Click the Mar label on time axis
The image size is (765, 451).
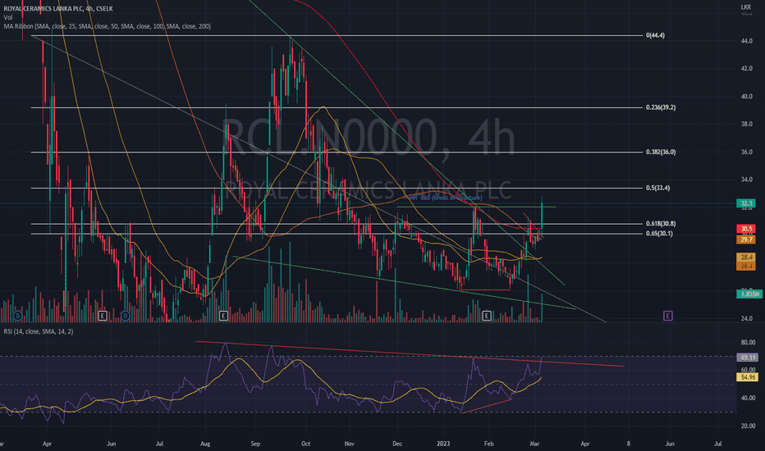534,444
